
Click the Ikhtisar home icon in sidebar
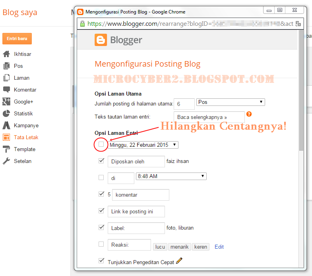point(6,54)
